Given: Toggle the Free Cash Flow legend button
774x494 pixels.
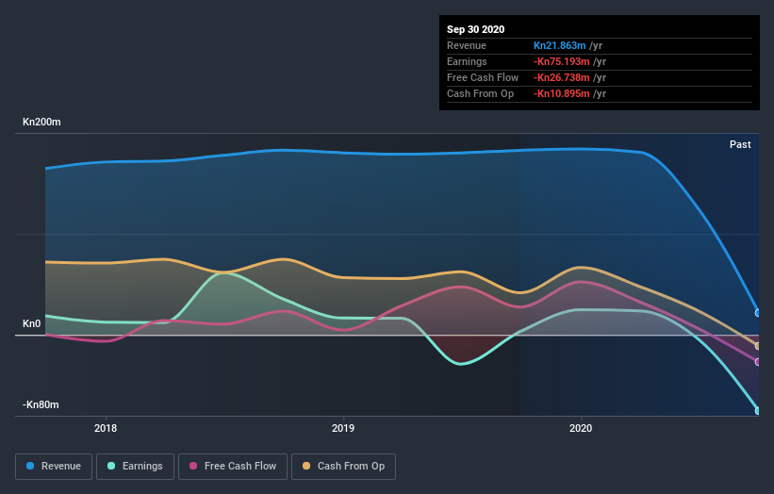Looking at the screenshot, I should click(233, 467).
